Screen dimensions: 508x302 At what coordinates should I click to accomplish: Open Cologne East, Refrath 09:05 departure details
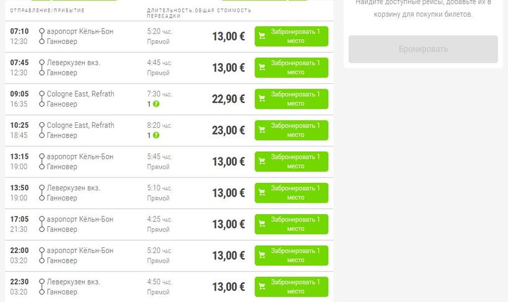(80, 94)
